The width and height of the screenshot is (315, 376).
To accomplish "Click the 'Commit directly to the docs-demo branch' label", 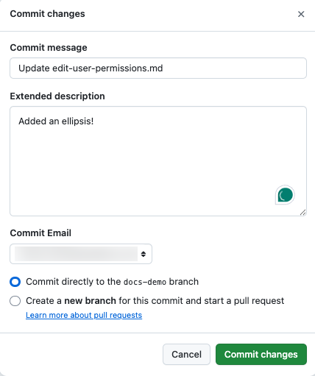I will pyautogui.click(x=112, y=282).
